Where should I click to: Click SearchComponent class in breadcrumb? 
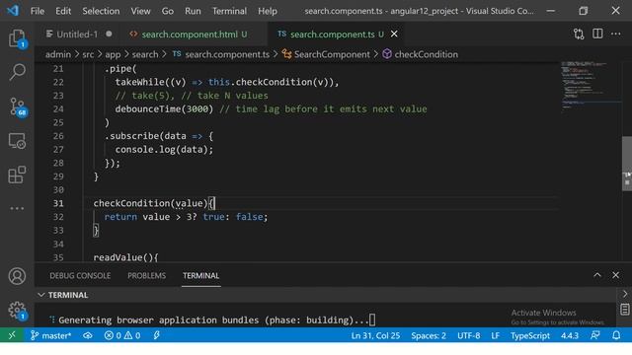326,54
